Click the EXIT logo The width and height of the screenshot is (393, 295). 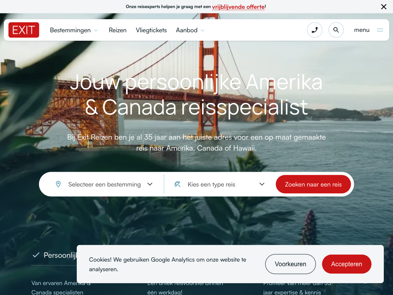[x=24, y=30]
